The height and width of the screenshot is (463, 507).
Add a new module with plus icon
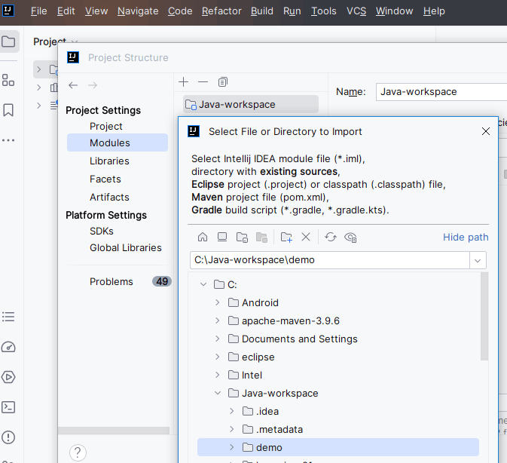183,82
